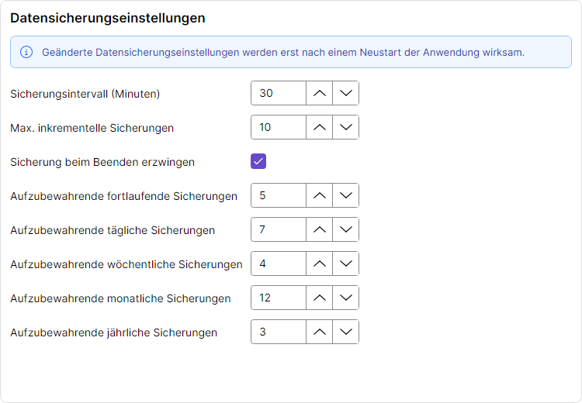Viewport: 582px width, 403px height.
Task: Click the Aufzubewahrende tägliche Sicherungen label
Action: 113,230
